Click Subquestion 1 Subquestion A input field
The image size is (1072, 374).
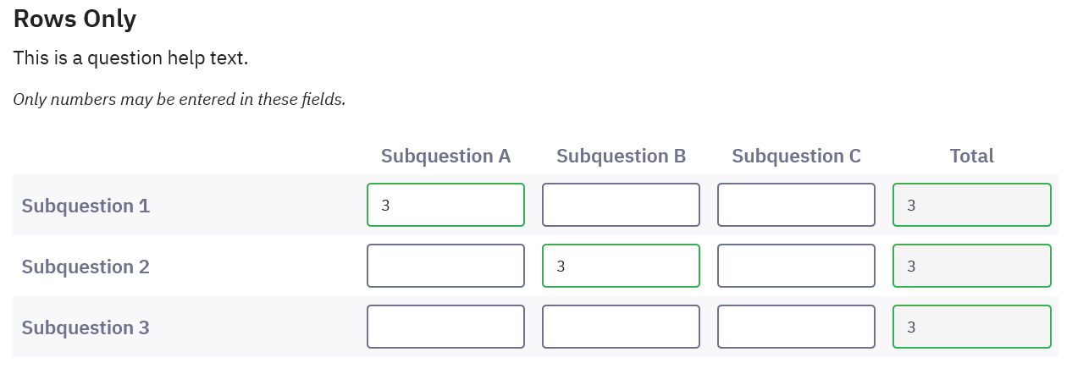coord(445,205)
